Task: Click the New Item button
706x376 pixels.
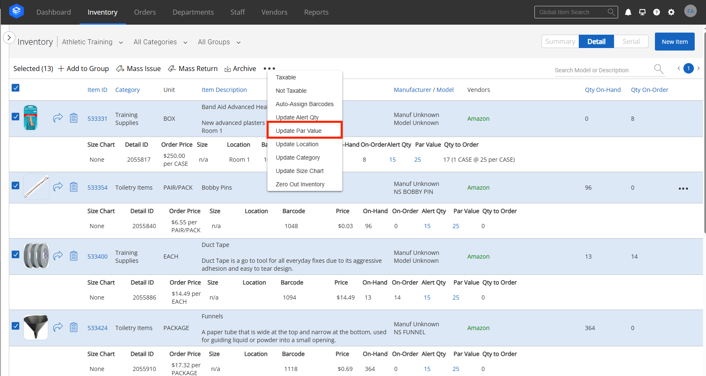Action: click(x=674, y=42)
